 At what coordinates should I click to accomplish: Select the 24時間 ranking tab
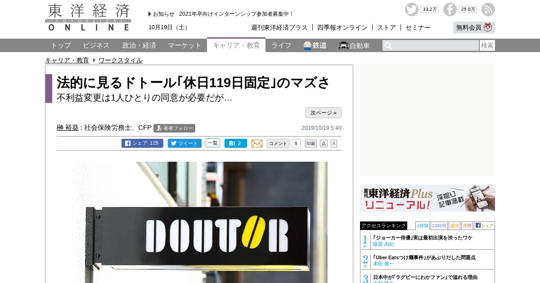tap(439, 226)
